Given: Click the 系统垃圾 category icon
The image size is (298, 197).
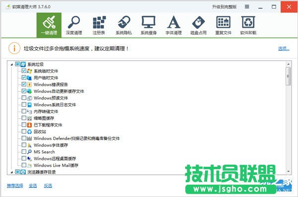Looking at the screenshot, I should (23, 64).
